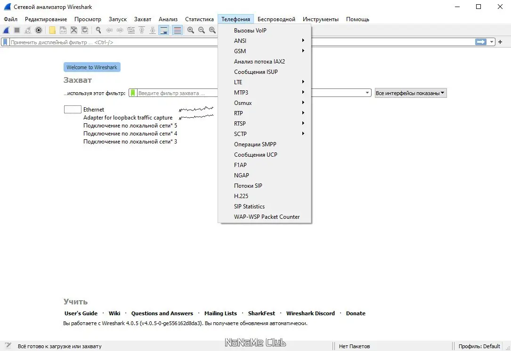
Task: Open SIP Statistics
Action: (x=265, y=207)
